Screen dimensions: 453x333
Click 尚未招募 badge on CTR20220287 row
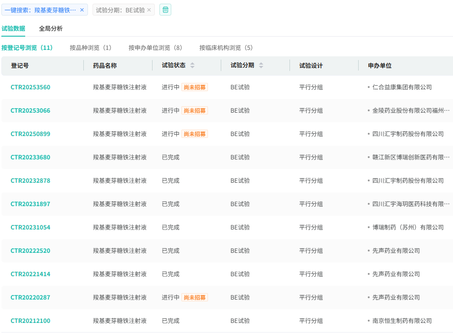[x=195, y=297]
